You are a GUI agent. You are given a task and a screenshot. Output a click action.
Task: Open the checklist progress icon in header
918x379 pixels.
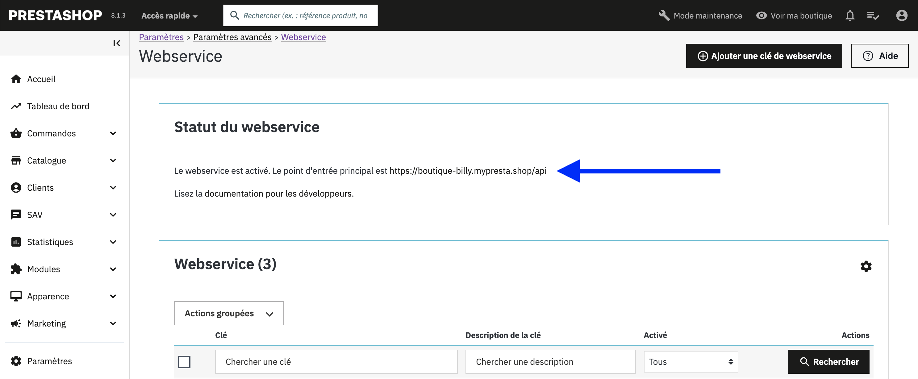872,16
